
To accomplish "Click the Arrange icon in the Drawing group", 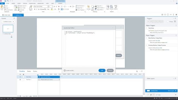I will coord(88,7).
